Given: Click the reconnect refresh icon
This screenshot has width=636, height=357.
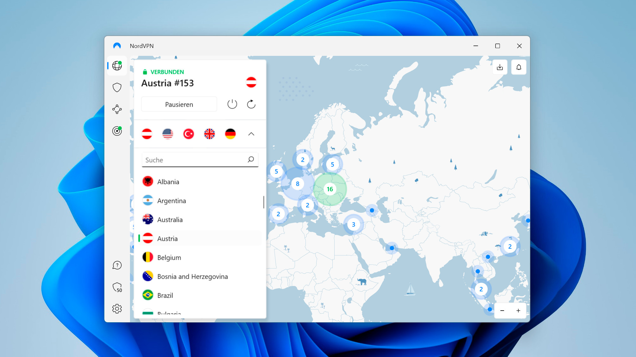Looking at the screenshot, I should click(251, 104).
